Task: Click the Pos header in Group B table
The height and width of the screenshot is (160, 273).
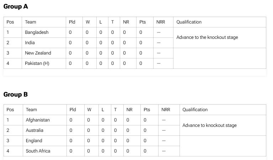Action: pos(10,109)
